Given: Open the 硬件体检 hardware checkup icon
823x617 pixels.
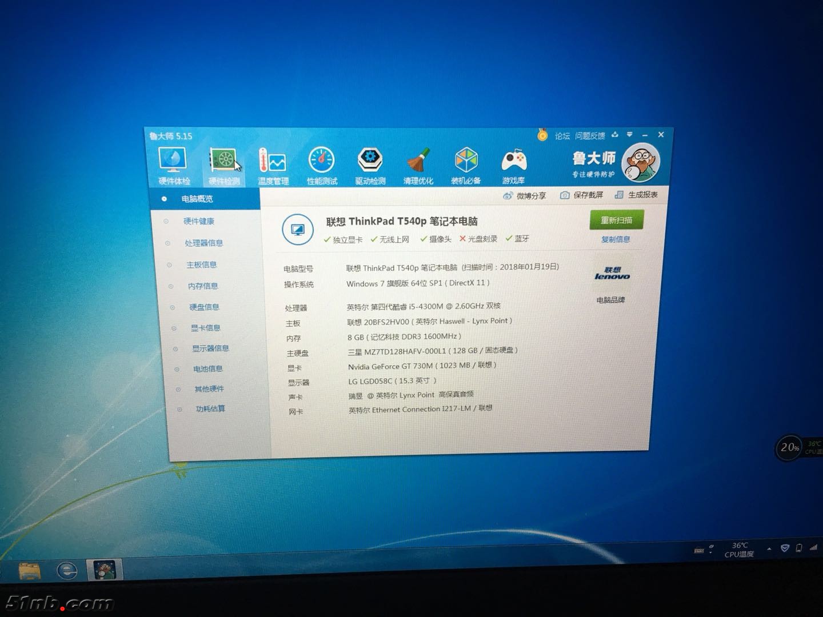Looking at the screenshot, I should (173, 165).
